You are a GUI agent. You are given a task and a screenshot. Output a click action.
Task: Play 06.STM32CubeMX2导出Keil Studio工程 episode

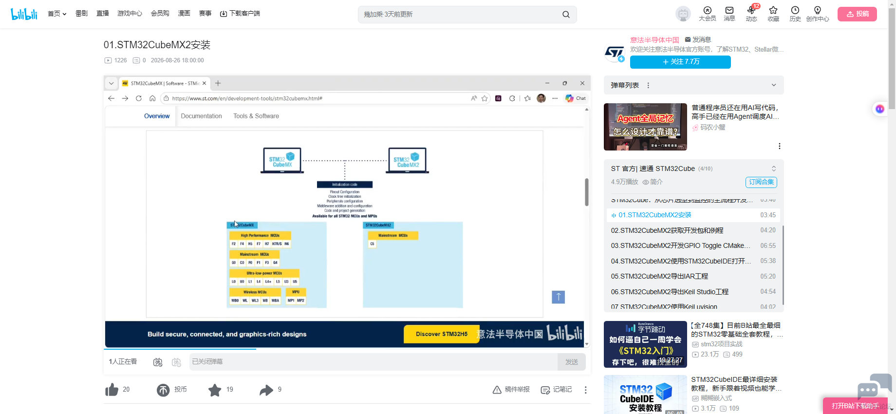coord(693,292)
